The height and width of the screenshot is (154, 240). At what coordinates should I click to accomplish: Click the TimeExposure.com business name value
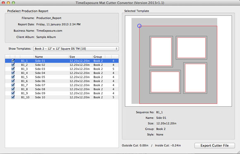tap(49, 31)
